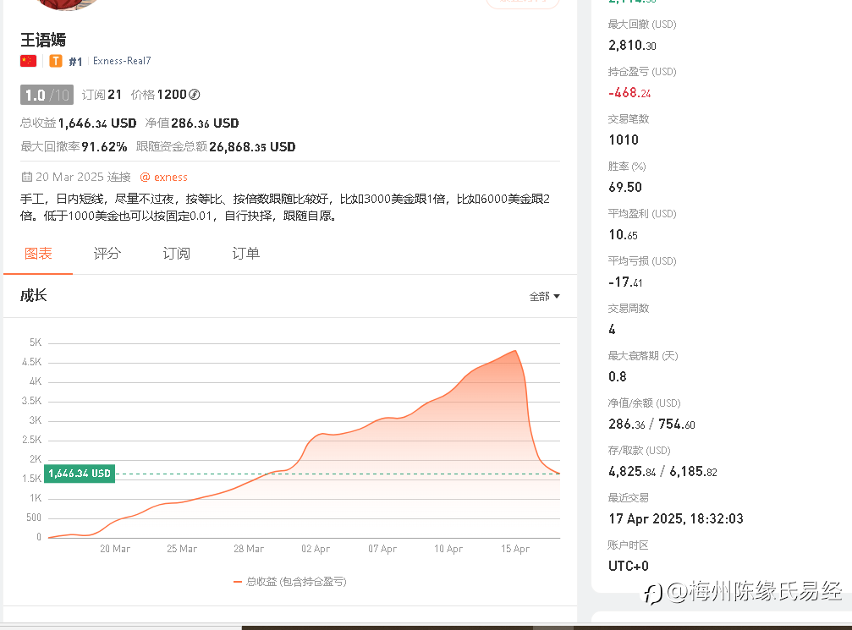Image resolution: width=852 pixels, height=630 pixels.
Task: Click the 总收益 1,646.34 USD value
Action: (97, 123)
